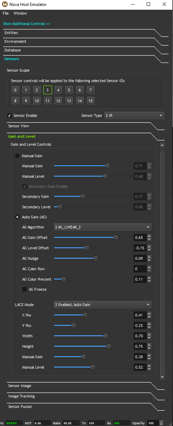The width and height of the screenshot is (173, 426).
Task: Select sensor ID 11 button
Action: click(47, 101)
